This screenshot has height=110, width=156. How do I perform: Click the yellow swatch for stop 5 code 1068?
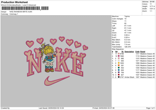[x=119, y=63]
